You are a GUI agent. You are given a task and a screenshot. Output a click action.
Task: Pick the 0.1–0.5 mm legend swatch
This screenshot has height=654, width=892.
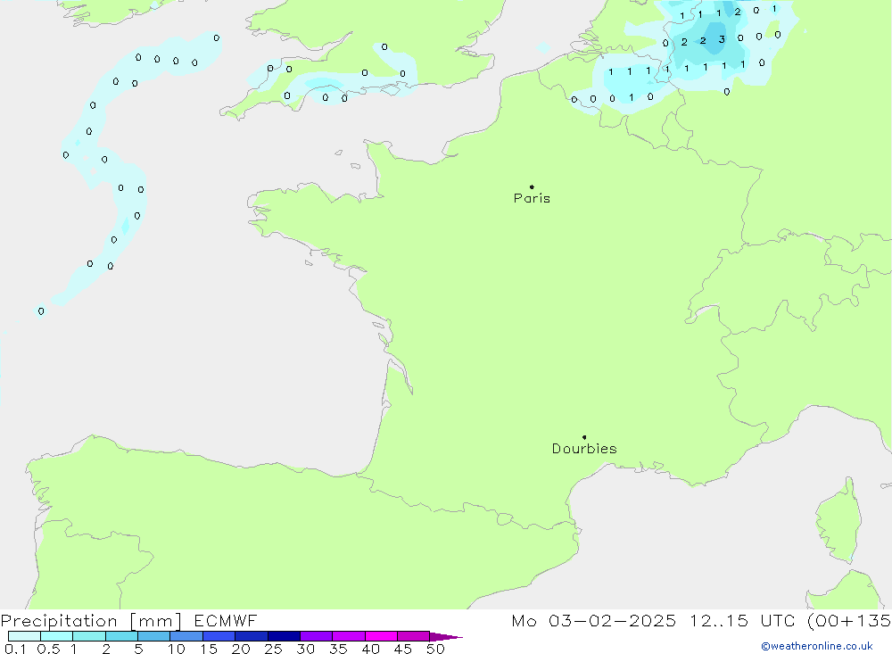coord(24,636)
